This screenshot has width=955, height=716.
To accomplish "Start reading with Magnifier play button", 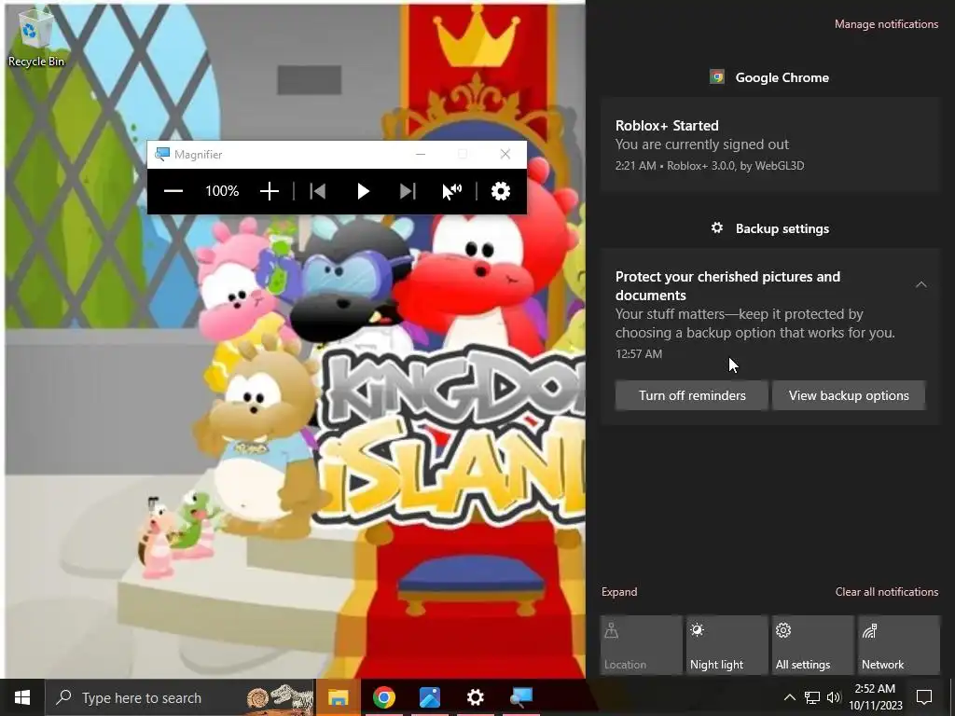I will pos(363,191).
